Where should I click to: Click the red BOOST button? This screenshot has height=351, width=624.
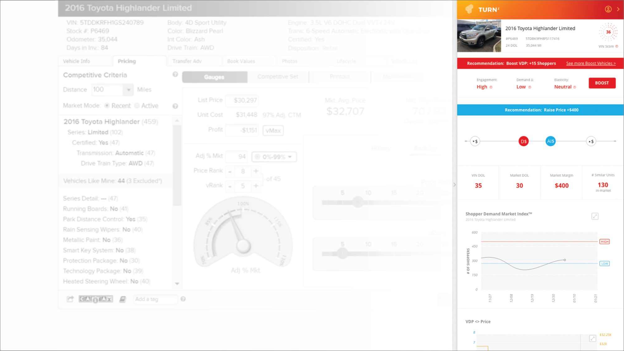602,83
